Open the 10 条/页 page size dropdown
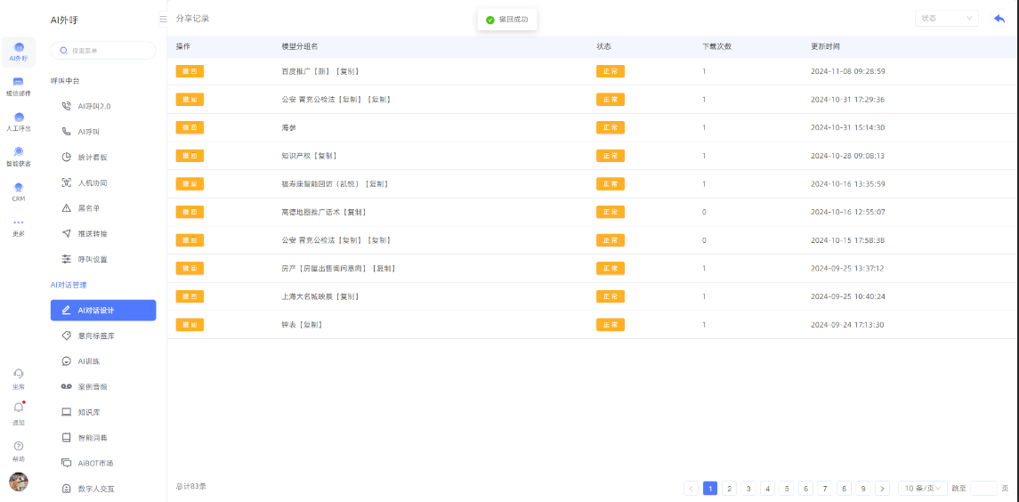 pyautogui.click(x=921, y=488)
